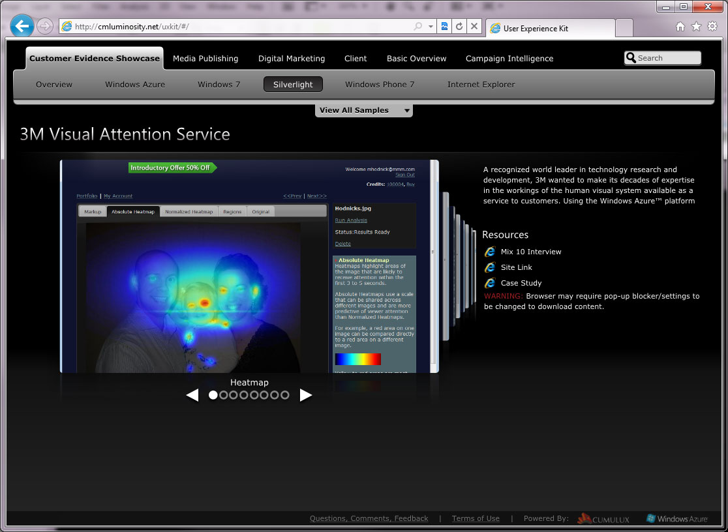Open Questions, Comments, Feedback footer link

(369, 518)
